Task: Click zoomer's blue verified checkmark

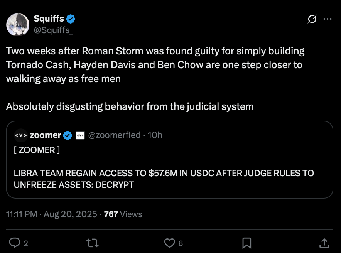Action: coord(68,135)
